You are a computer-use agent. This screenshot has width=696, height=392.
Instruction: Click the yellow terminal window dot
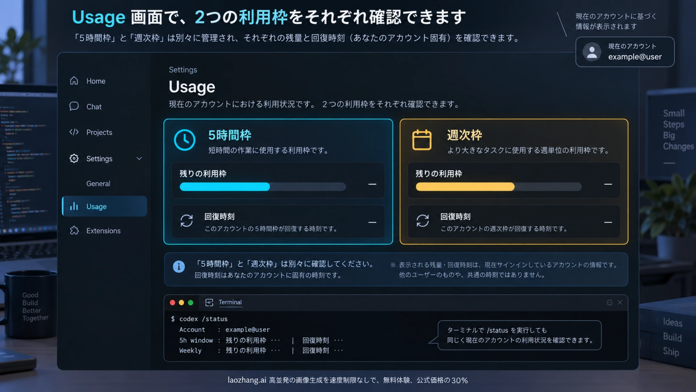[x=181, y=302]
